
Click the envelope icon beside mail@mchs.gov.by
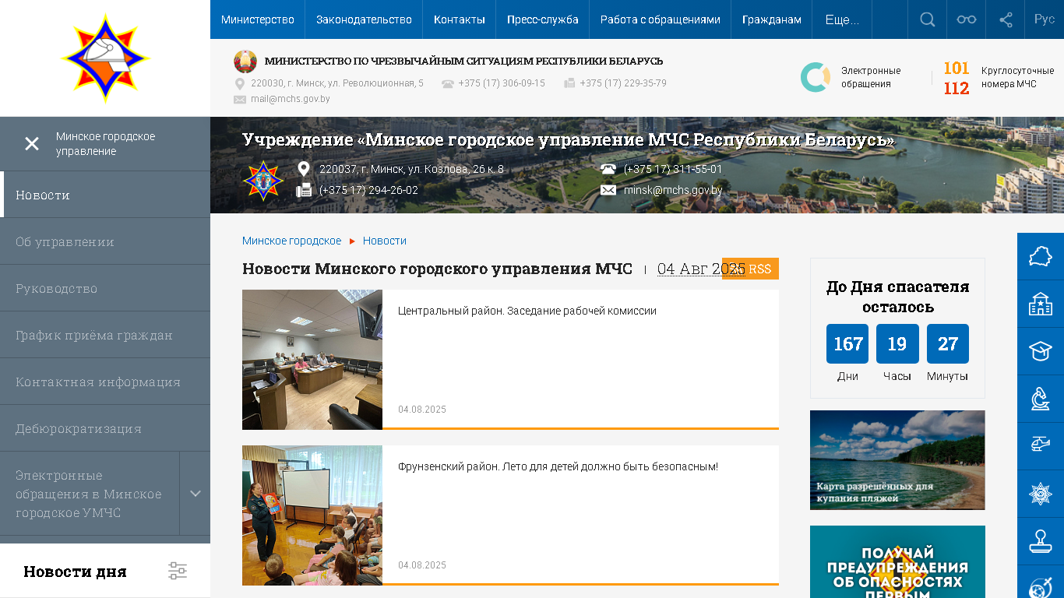click(x=240, y=99)
